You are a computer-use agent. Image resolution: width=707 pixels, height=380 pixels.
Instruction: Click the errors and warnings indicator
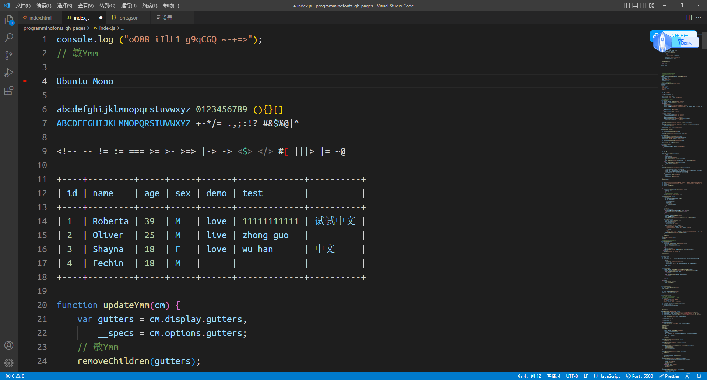coord(15,376)
